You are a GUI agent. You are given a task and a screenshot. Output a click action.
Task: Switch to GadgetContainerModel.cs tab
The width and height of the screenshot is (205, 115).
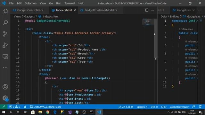pyautogui.click(x=101, y=10)
